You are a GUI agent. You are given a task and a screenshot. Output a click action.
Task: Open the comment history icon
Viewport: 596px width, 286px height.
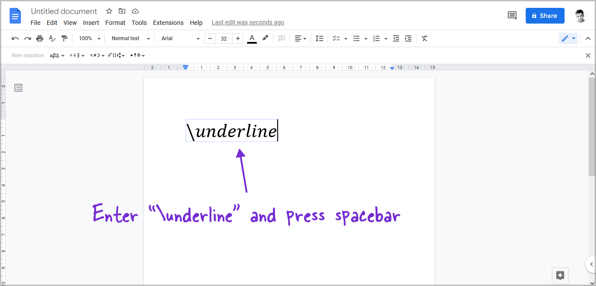[x=512, y=16]
